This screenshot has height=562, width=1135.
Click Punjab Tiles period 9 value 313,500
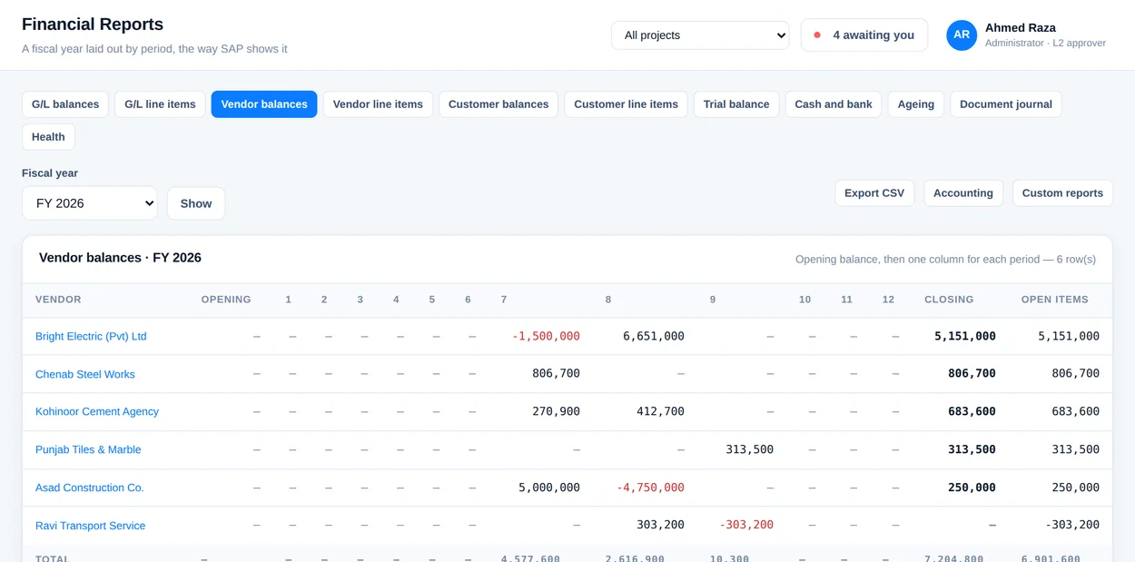coord(750,449)
